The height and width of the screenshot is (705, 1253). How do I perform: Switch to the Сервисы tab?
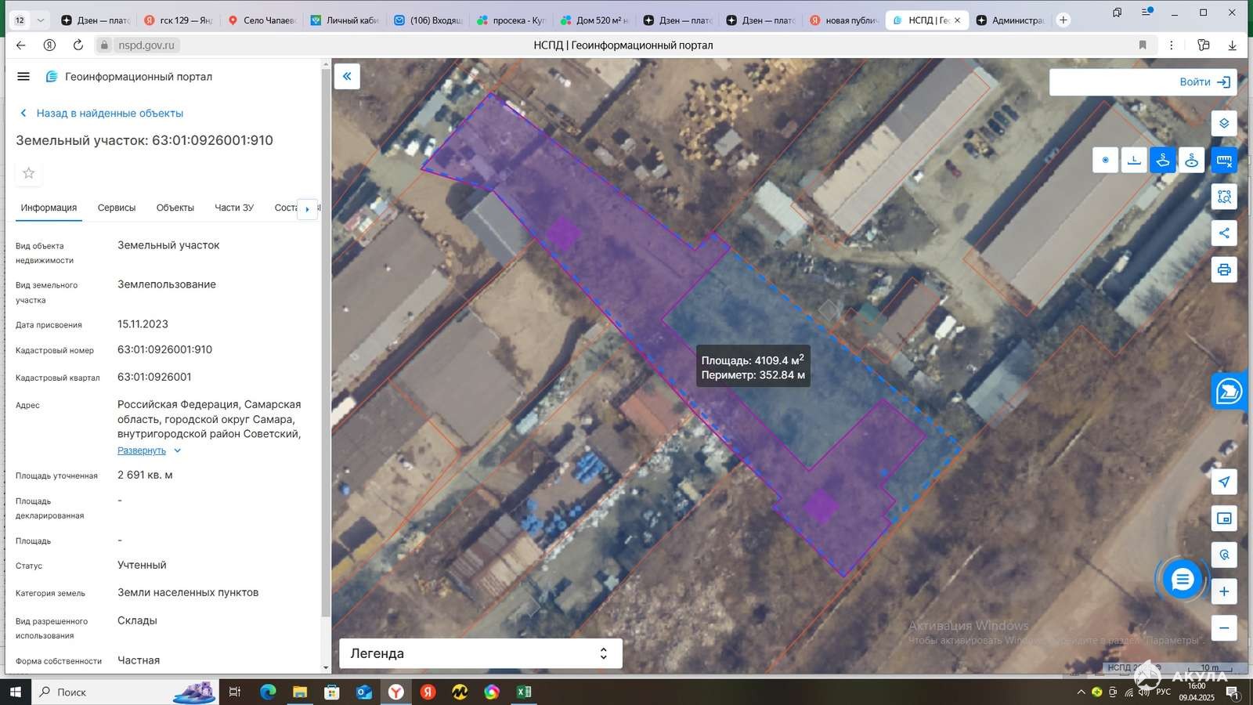117,208
